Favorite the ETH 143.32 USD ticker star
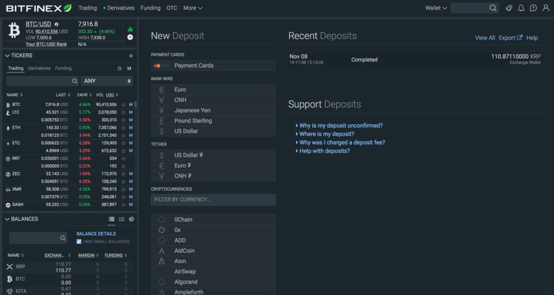The width and height of the screenshot is (554, 295). tap(123, 128)
